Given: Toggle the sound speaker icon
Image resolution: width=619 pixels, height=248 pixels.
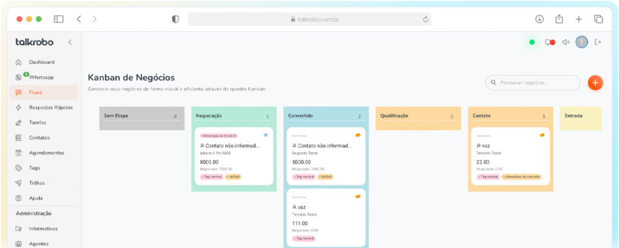Looking at the screenshot, I should pos(566,42).
